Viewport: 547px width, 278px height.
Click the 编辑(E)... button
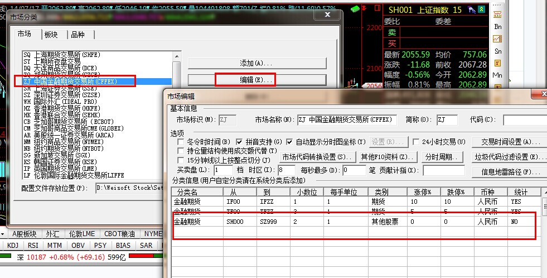click(x=255, y=80)
